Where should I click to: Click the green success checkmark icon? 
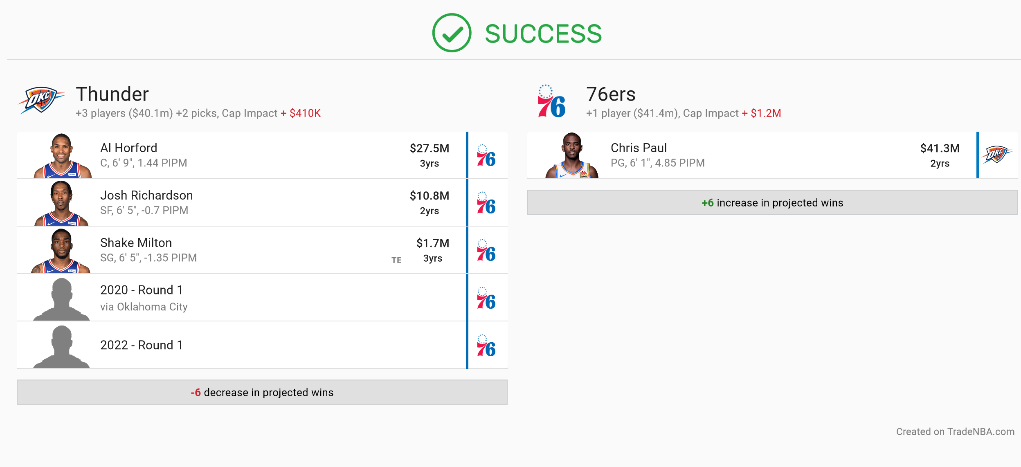click(452, 33)
